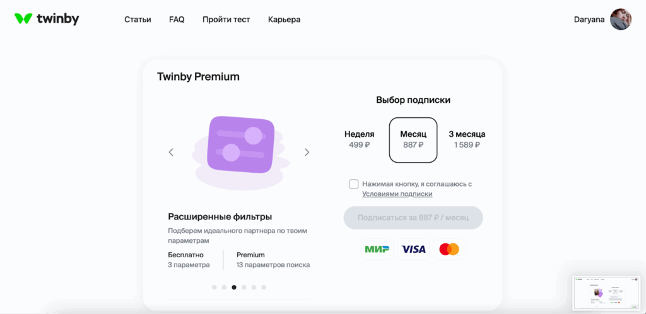Select the Неделя 499 ₽ plan
Screen dimensions: 646x314
pos(359,139)
